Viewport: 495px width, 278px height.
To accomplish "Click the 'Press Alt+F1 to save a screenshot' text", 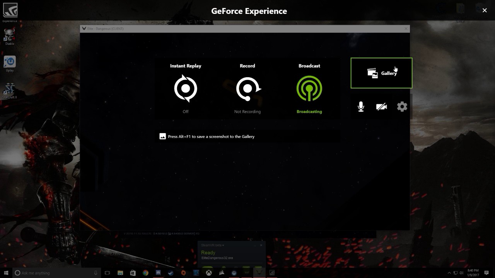I will [211, 136].
